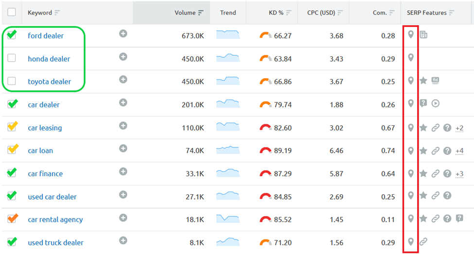Image resolution: width=474 pixels, height=254 pixels.
Task: Click the 89.19 KD value
Action: pyautogui.click(x=282, y=151)
